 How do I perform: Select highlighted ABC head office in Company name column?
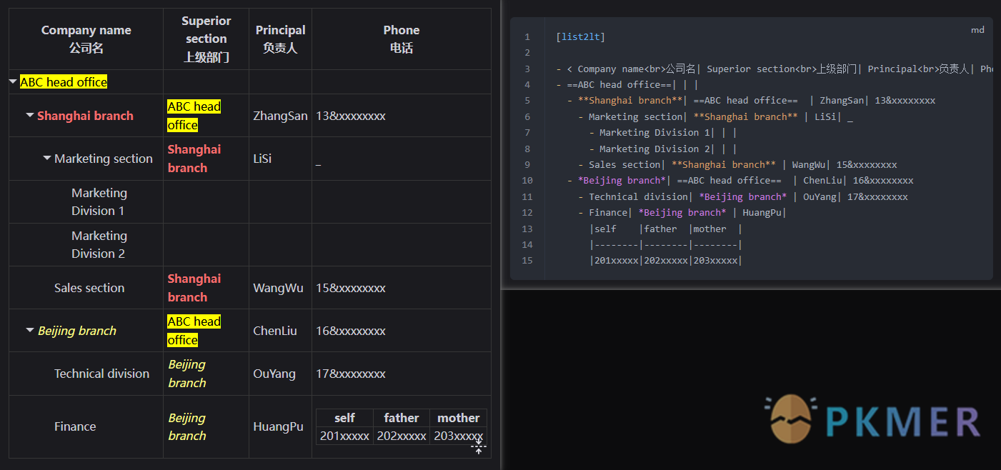click(x=64, y=82)
